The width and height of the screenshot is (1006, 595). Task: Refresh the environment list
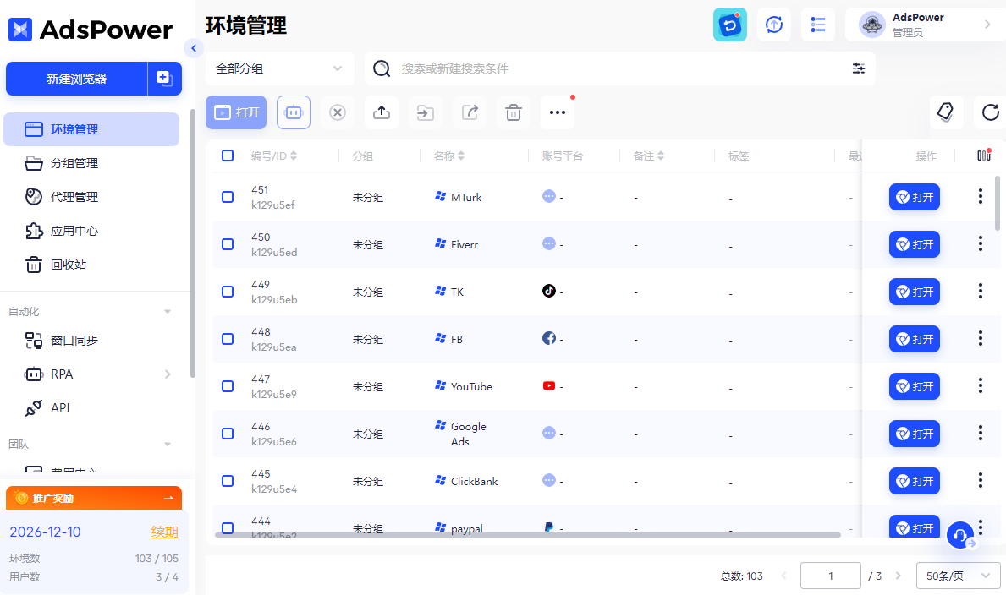pos(990,112)
